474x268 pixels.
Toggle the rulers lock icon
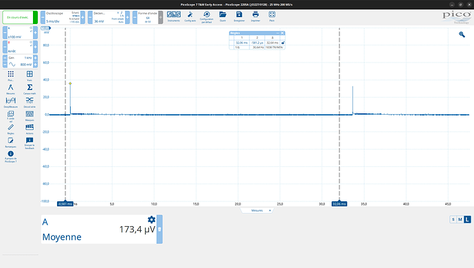(x=283, y=43)
